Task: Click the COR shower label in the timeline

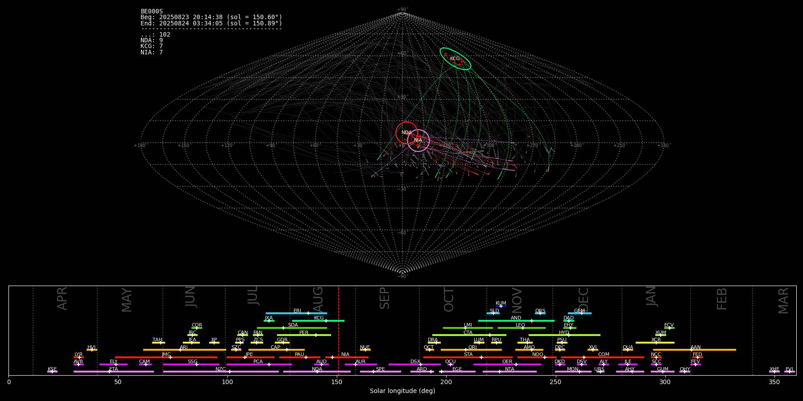Action: 197,325
